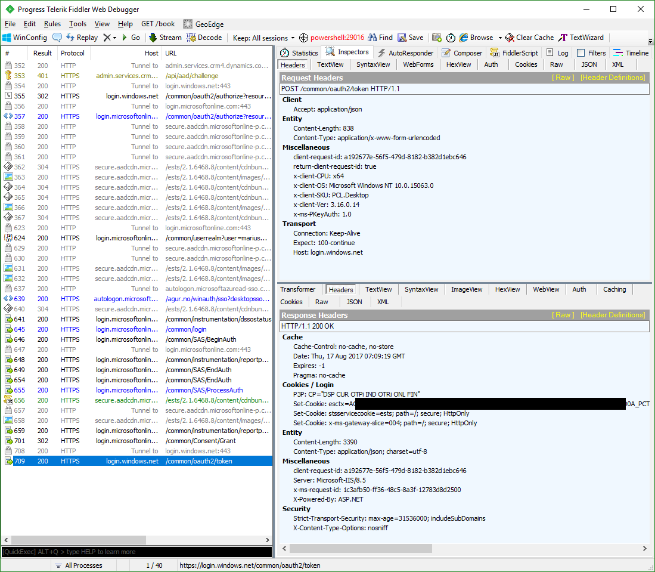Select session 701 Consent/Grant row
This screenshot has width=655, height=572.
coord(137,441)
